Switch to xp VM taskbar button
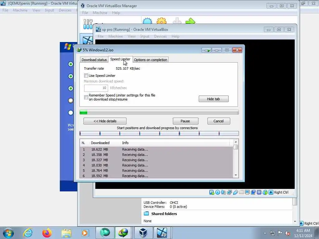The height and width of the screenshot is (239, 319). pyautogui.click(x=162, y=233)
